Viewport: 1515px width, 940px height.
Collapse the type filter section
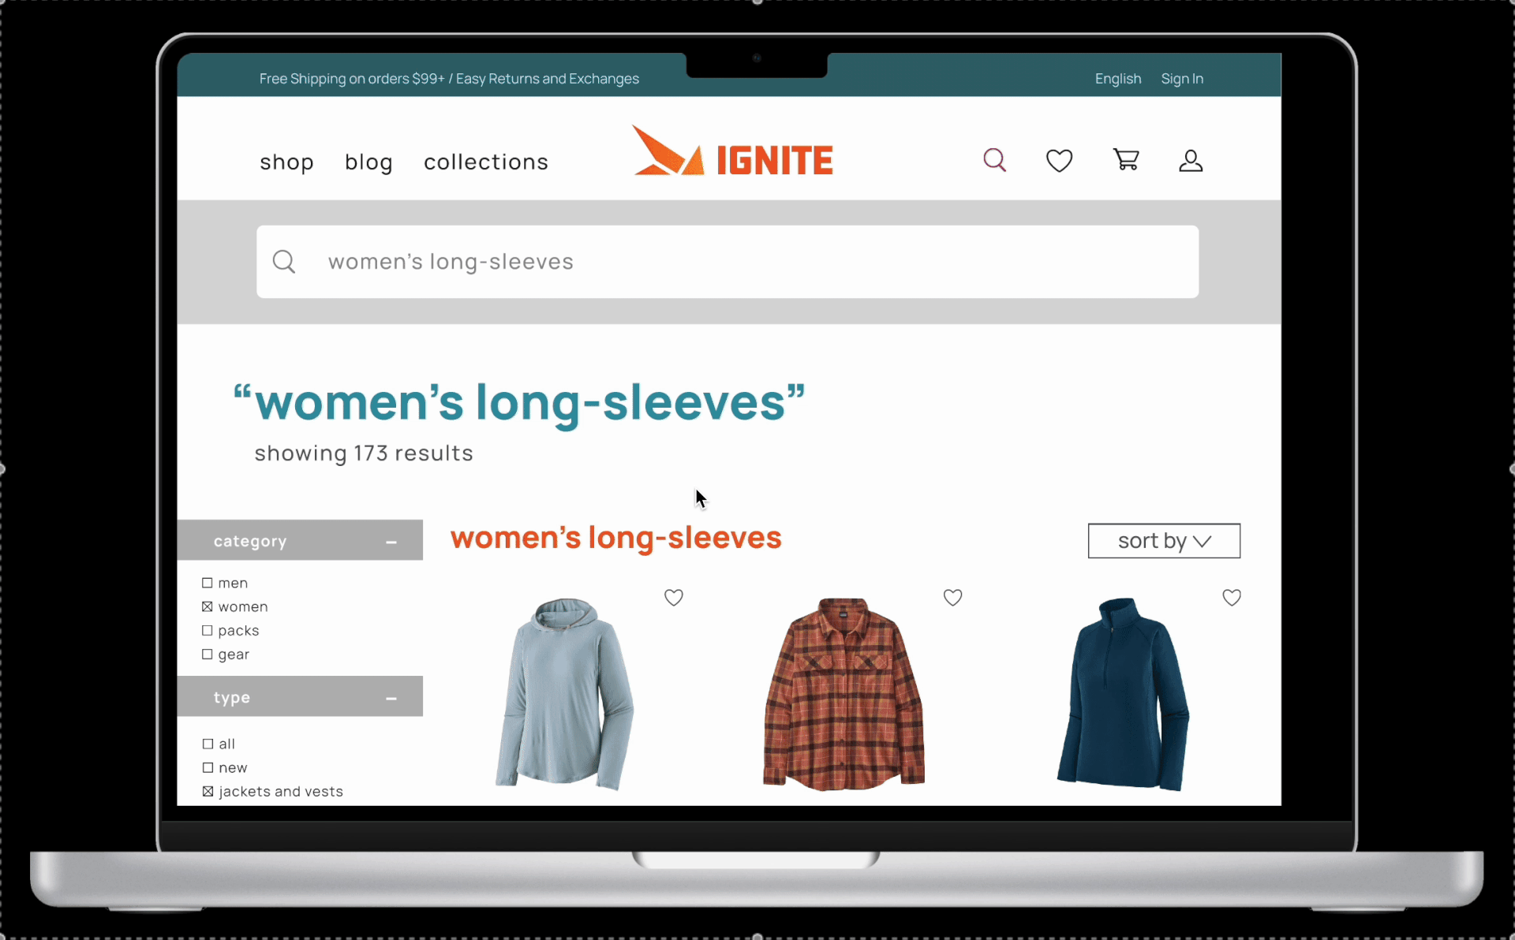pyautogui.click(x=391, y=698)
